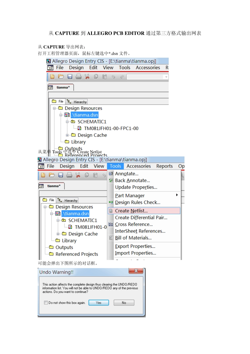The height and width of the screenshot is (354, 250).
Task: Open Part Manager submenu arrow
Action: point(177,195)
